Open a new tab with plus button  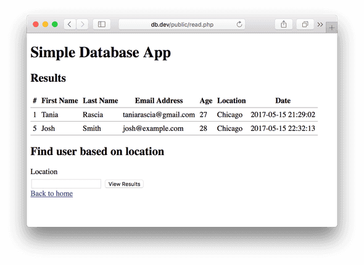[x=331, y=28]
